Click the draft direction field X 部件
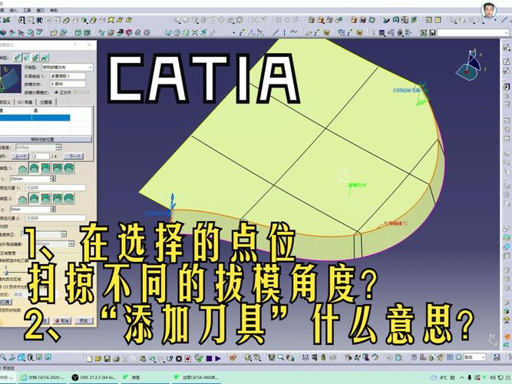This screenshot has height=384, width=512. (68, 84)
